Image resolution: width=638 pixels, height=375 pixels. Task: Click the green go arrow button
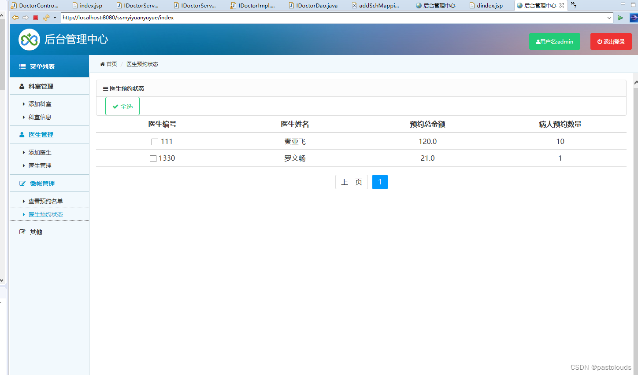tap(620, 18)
